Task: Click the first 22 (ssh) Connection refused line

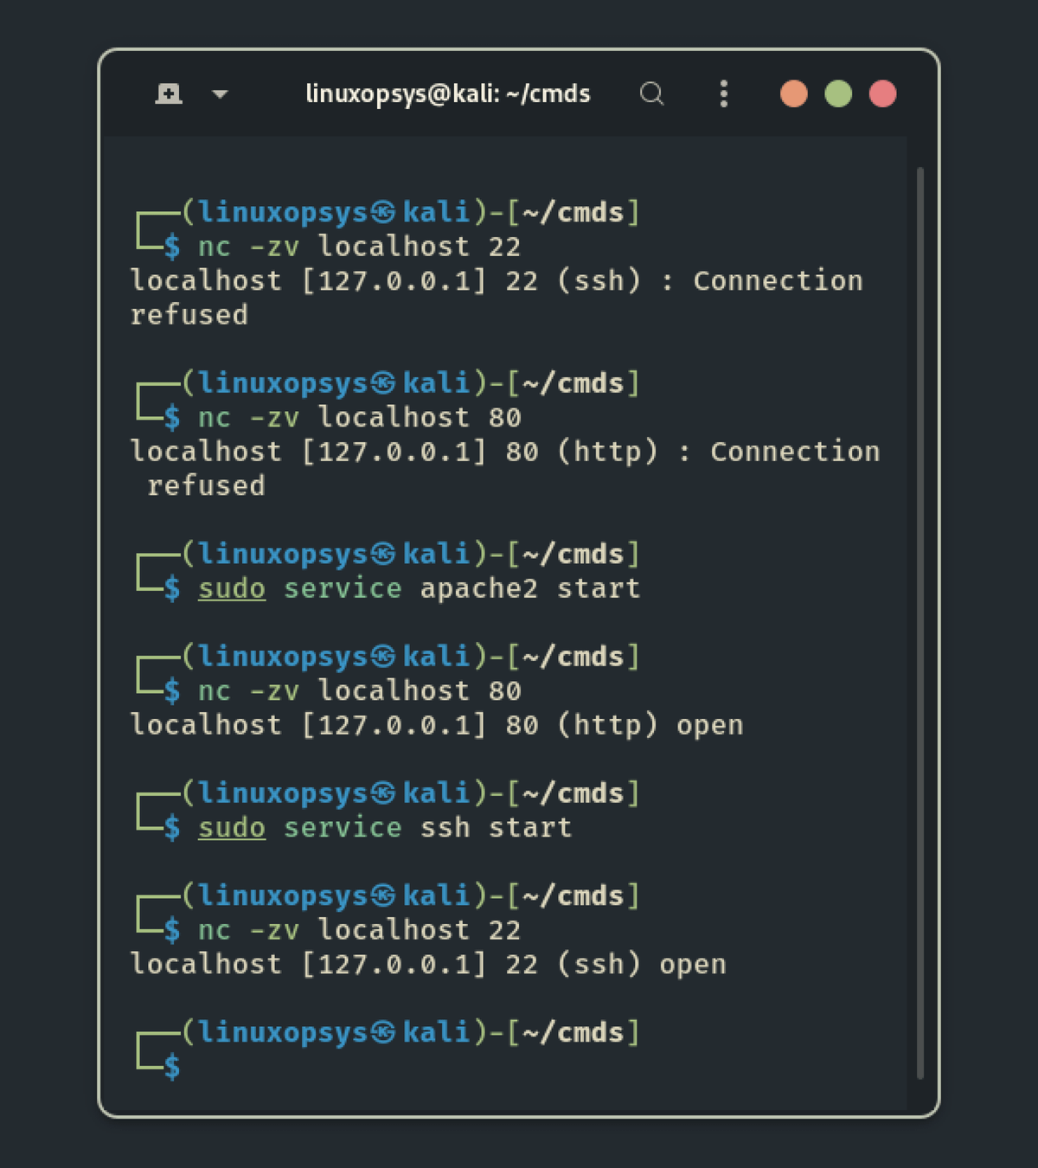Action: tap(496, 281)
